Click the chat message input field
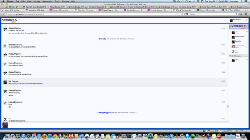This screenshot has width=250, height=140. coord(119,125)
